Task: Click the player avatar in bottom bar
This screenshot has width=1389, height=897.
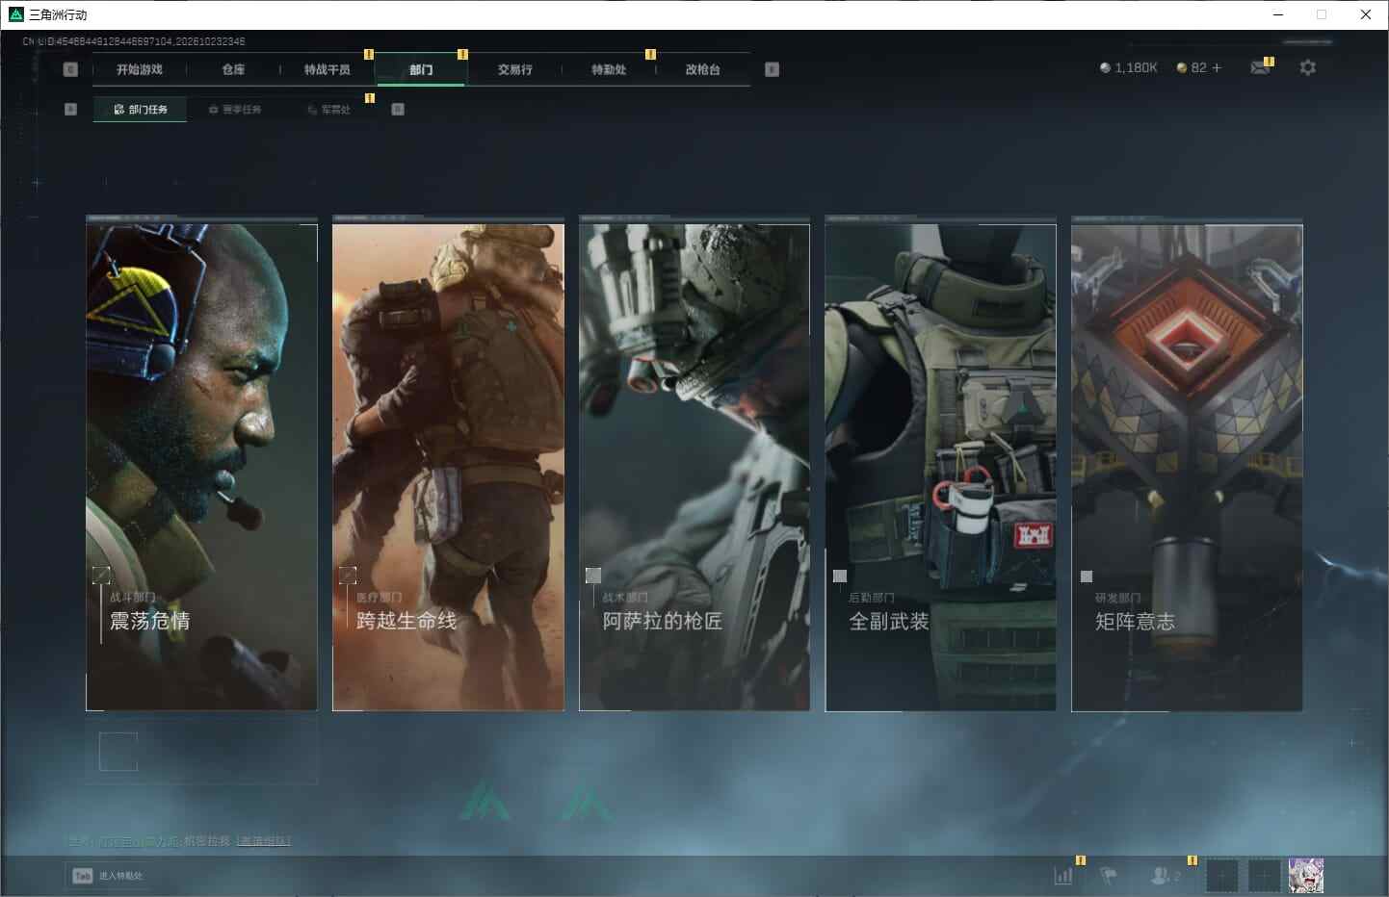Action: tap(1306, 876)
